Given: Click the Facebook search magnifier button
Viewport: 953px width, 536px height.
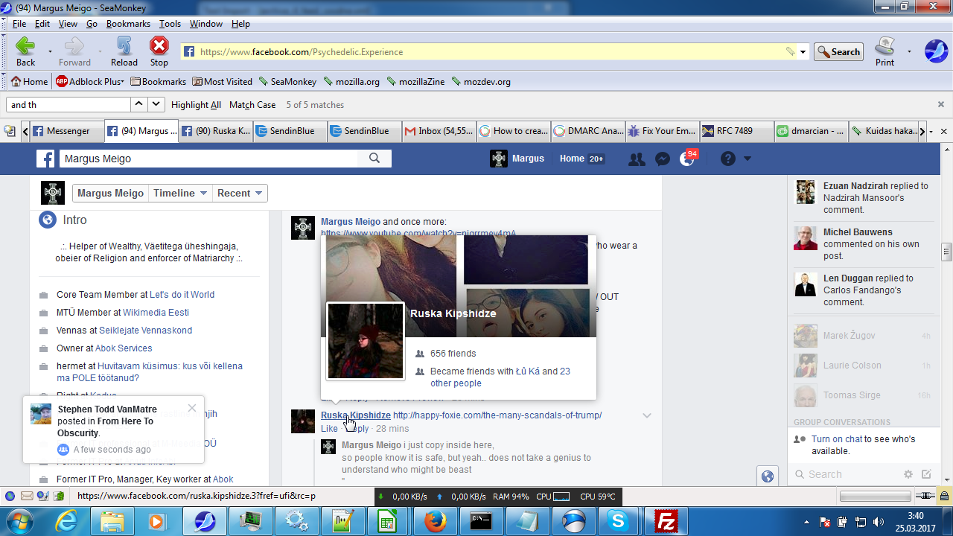Looking at the screenshot, I should click(374, 158).
